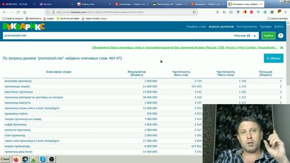Toggle the sidebar view icon
The width and height of the screenshot is (290, 163).
(x=231, y=12)
